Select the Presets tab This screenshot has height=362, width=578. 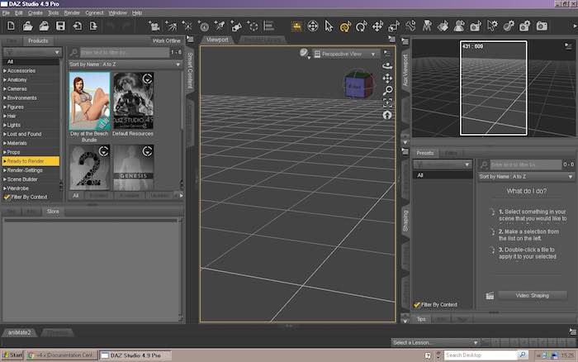(x=425, y=153)
